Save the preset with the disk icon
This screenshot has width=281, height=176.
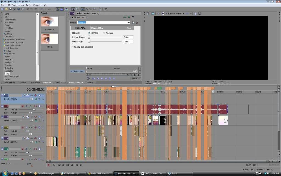[133, 23]
